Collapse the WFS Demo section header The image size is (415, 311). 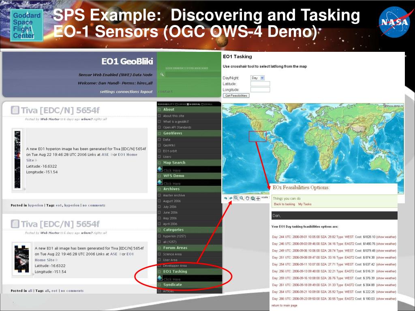click(x=189, y=176)
